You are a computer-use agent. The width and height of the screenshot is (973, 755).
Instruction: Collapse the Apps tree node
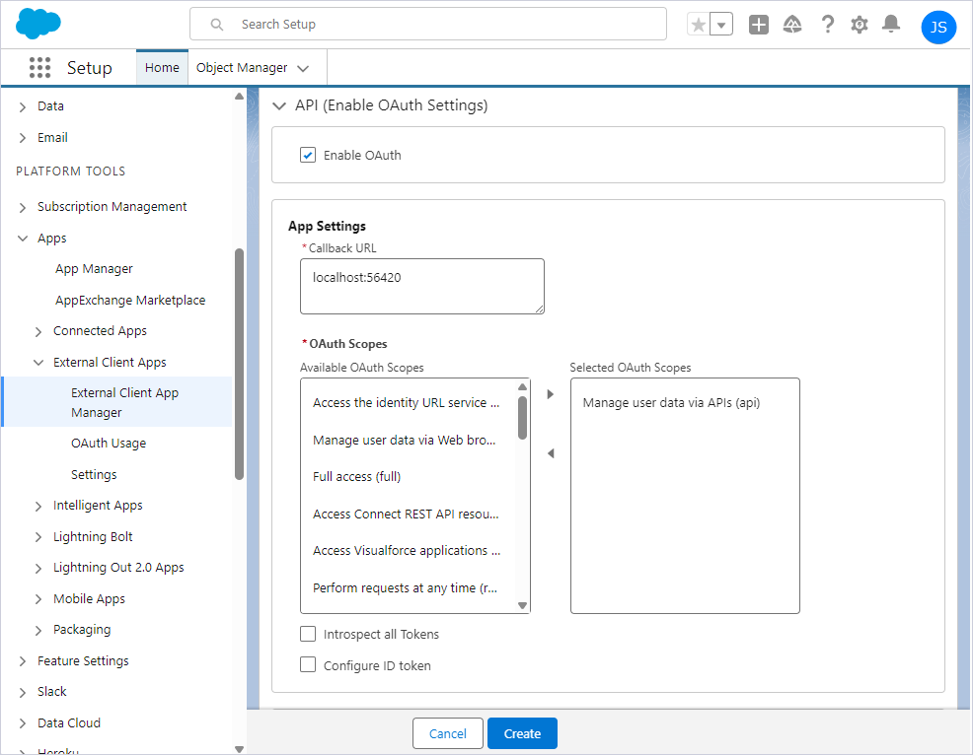23,238
